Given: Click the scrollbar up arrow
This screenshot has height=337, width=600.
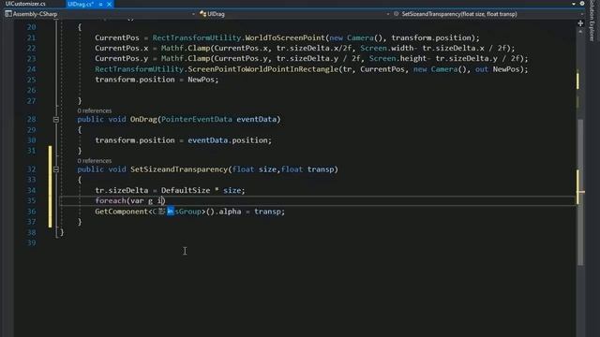Looking at the screenshot, I should [580, 32].
